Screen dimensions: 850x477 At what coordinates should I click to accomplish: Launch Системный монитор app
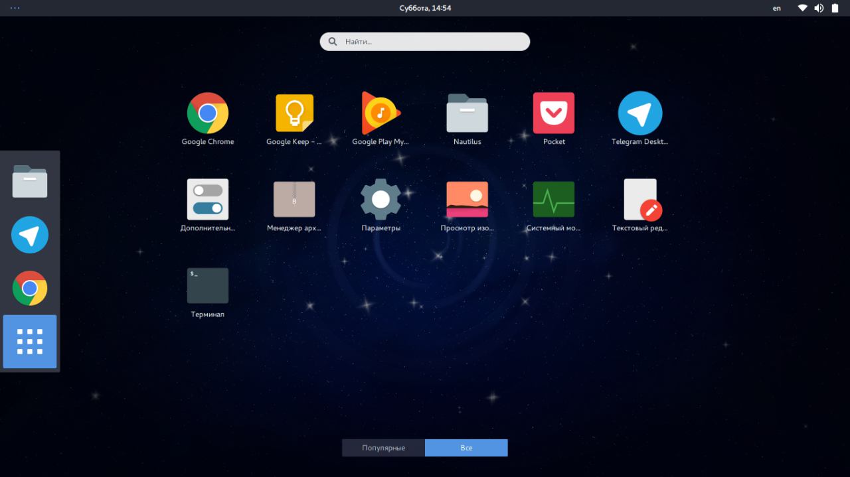click(x=554, y=199)
